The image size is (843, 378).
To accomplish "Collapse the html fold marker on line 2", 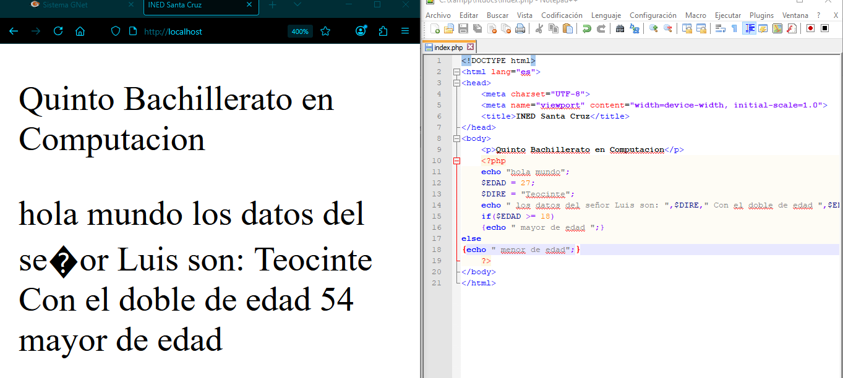I will coord(457,72).
